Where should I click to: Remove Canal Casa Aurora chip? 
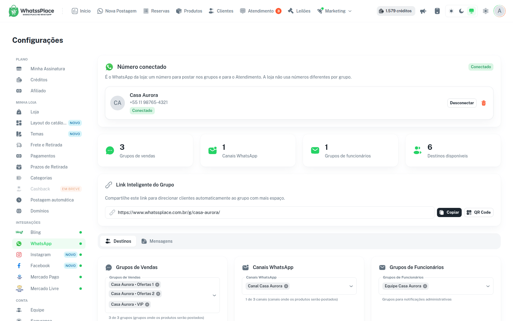point(286,286)
